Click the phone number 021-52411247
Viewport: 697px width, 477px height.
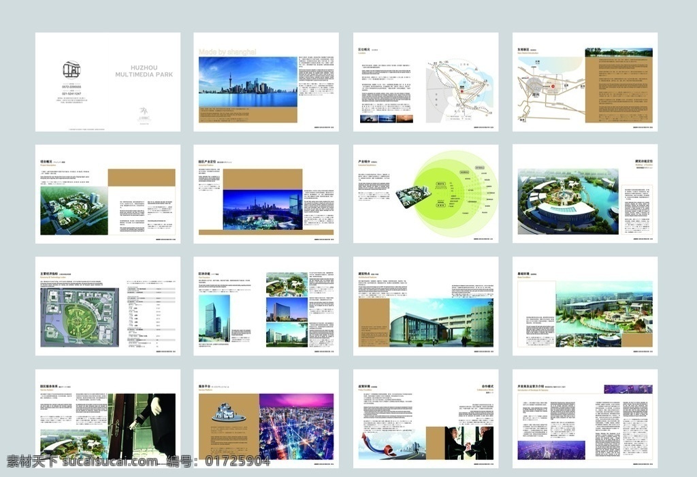pos(71,94)
